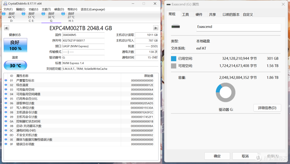
Task: Click the 确定 button
Action: point(217,156)
